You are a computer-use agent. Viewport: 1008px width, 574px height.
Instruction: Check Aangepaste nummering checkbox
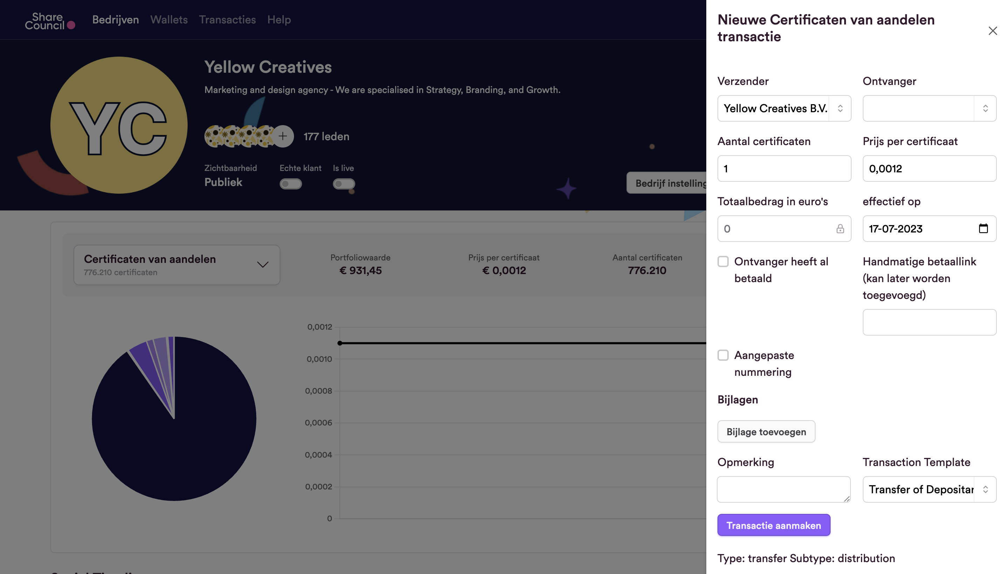[x=723, y=355]
